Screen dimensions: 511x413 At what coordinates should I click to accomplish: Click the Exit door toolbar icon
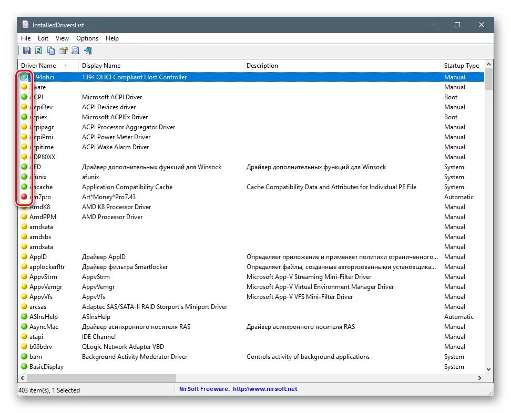[88, 50]
